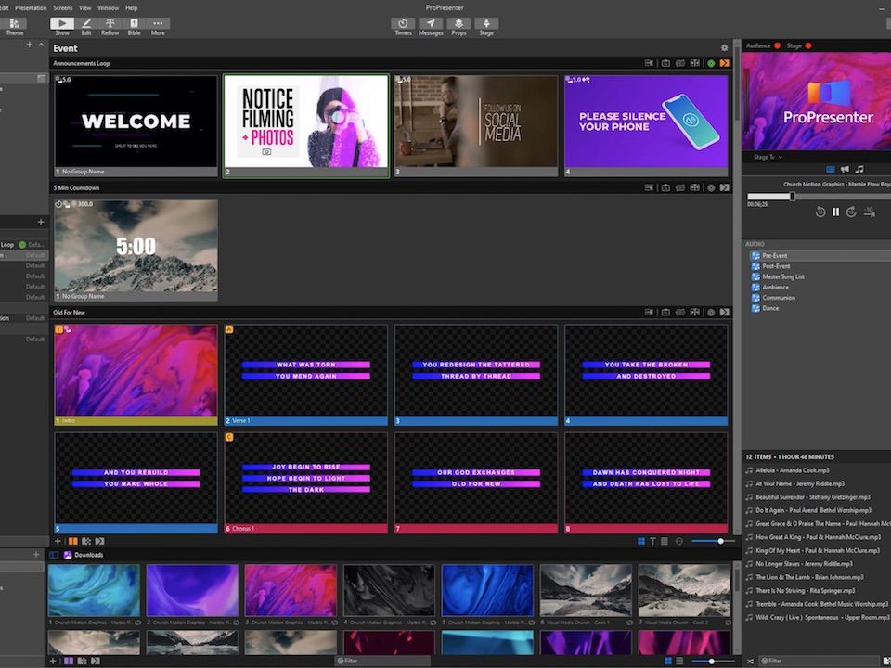Open the Presentation menu
The height and width of the screenshot is (668, 891).
[x=31, y=7]
